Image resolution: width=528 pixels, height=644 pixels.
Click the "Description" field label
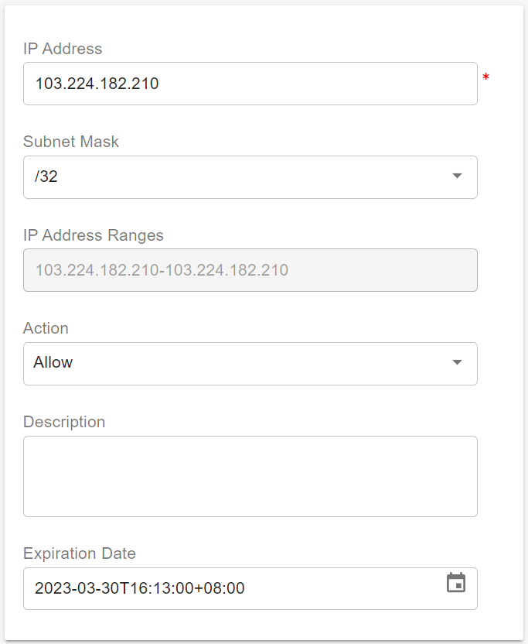coord(64,422)
